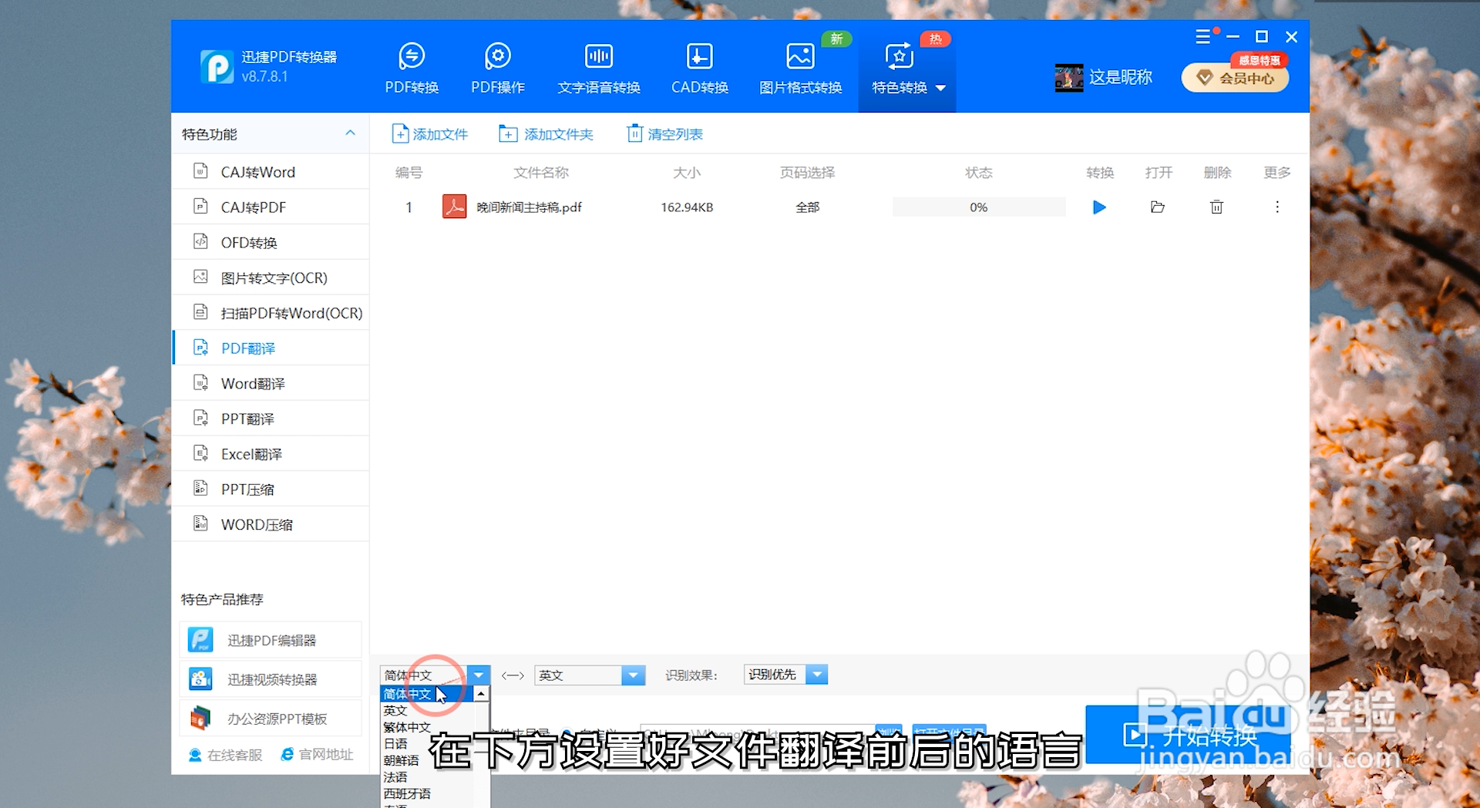Choose 图片转文字(OCR) function
The height and width of the screenshot is (808, 1480).
(271, 278)
